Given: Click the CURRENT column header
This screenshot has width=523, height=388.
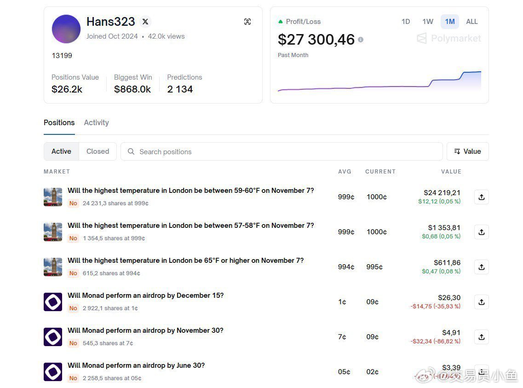Looking at the screenshot, I should [380, 172].
